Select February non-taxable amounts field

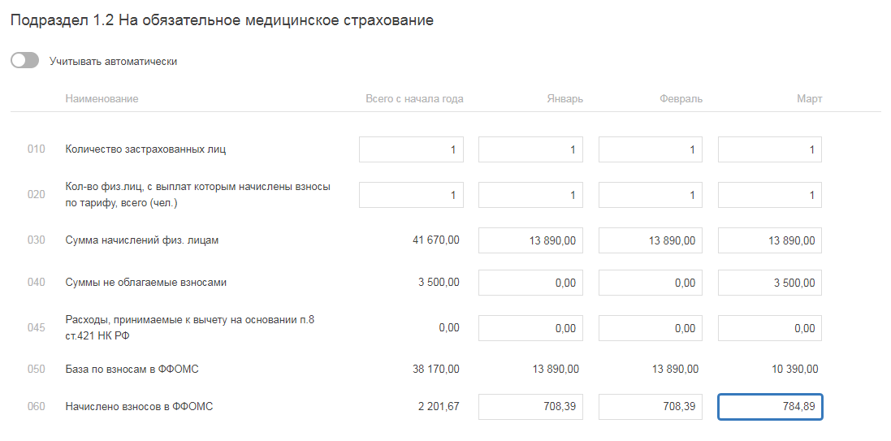(651, 283)
